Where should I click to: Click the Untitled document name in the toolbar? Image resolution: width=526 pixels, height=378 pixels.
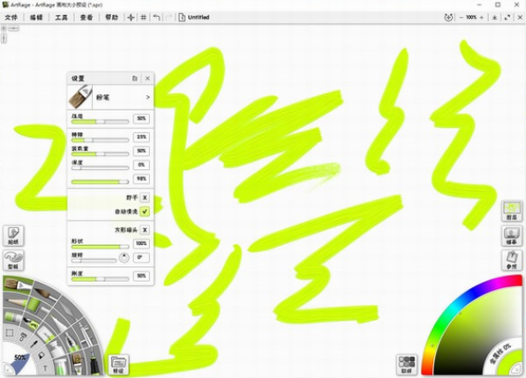(x=199, y=18)
